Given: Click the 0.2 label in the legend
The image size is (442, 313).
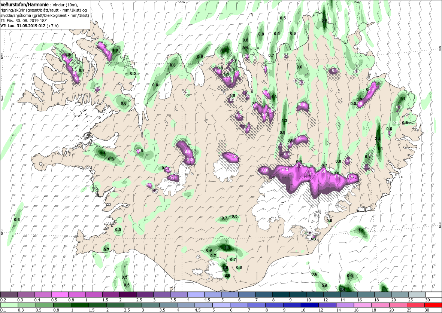Looking at the screenshot, I should pyautogui.click(x=3, y=300).
